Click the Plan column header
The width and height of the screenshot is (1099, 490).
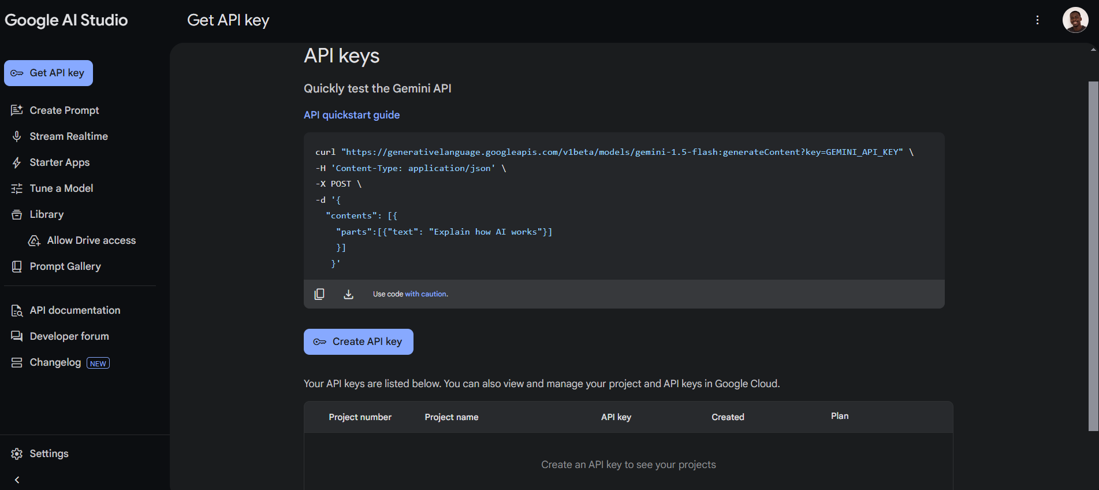[x=840, y=416]
